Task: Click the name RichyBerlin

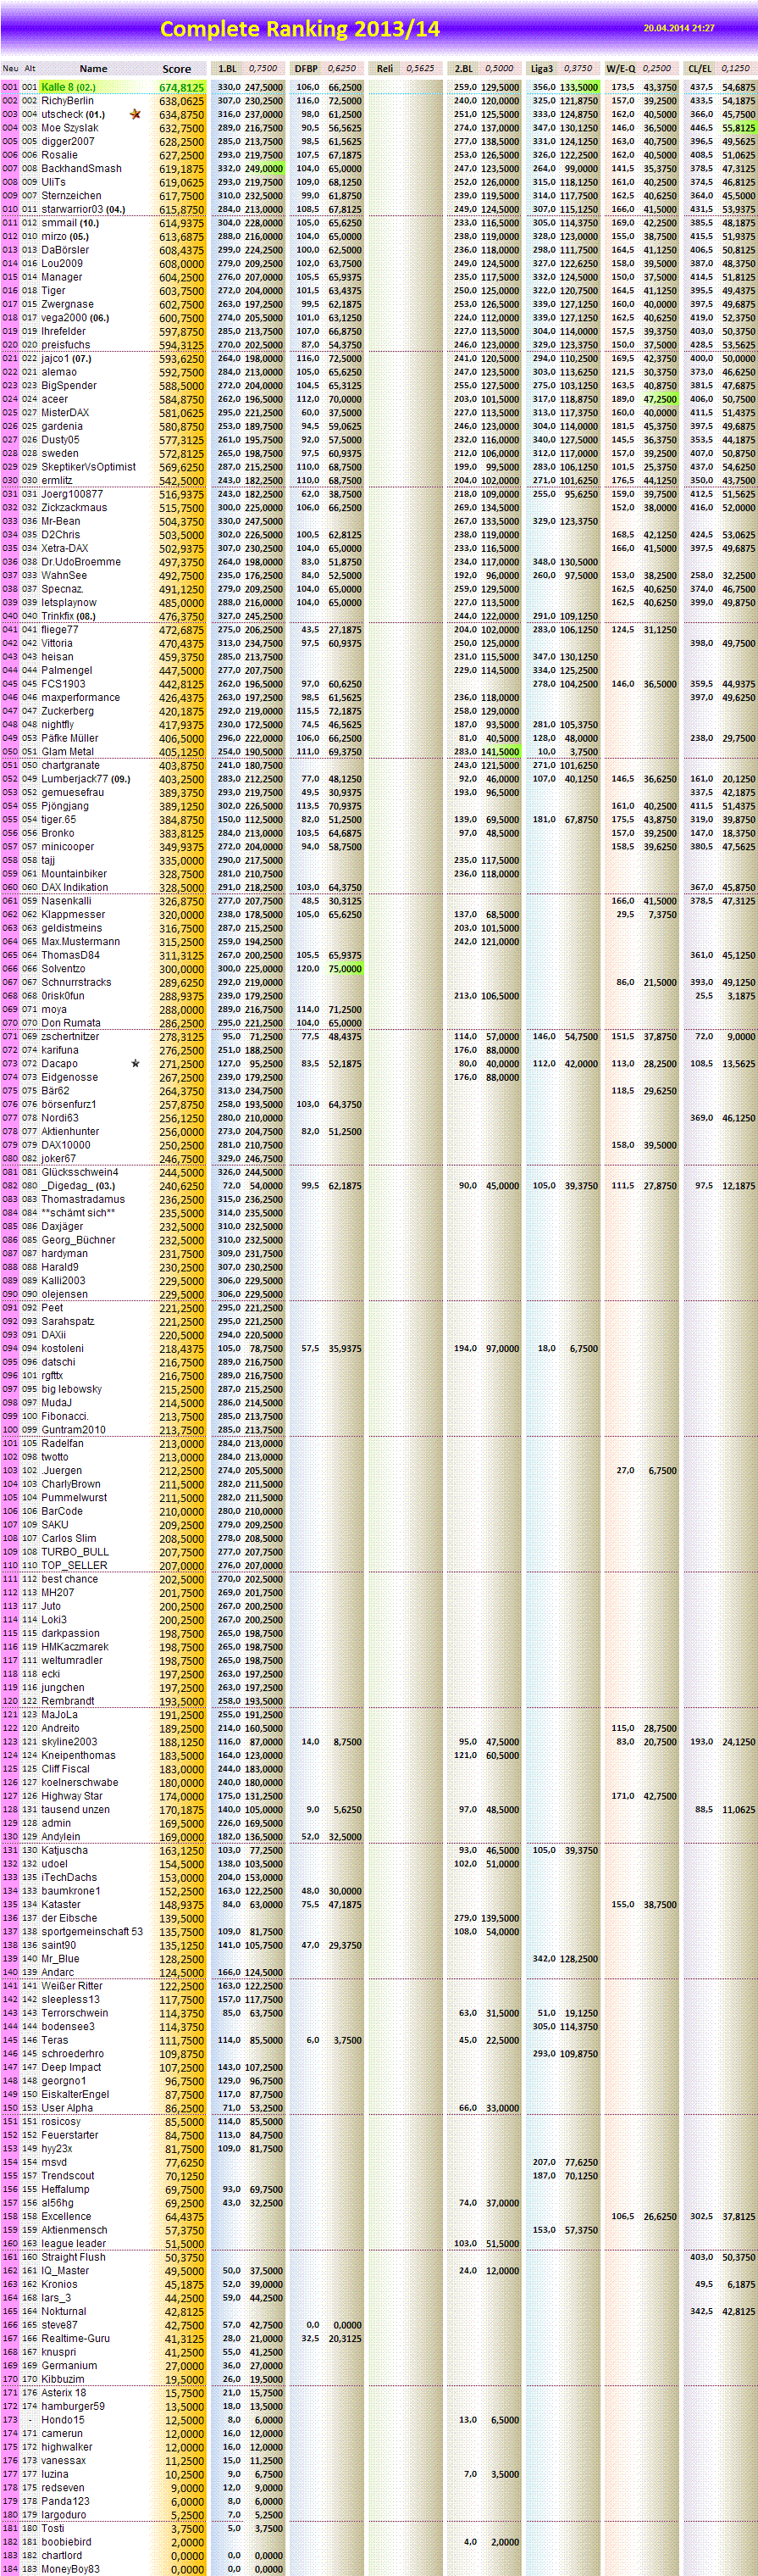Action: pyautogui.click(x=68, y=101)
